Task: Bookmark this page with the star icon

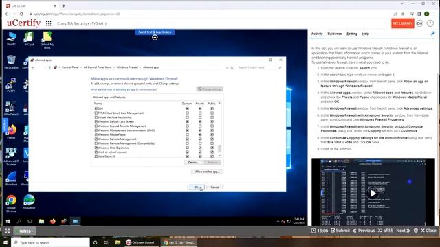Action: 403,14
